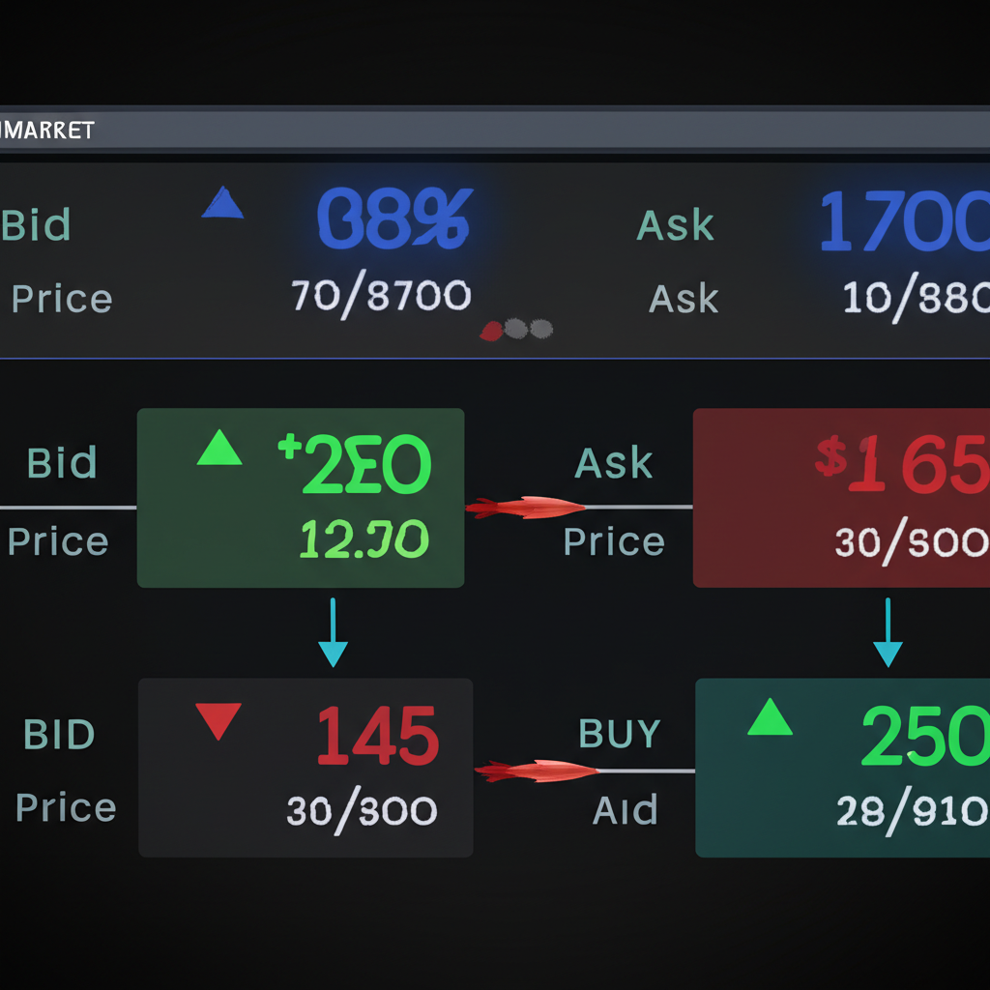Open the green +2EO bid price box
990x990 pixels.
[x=301, y=498]
